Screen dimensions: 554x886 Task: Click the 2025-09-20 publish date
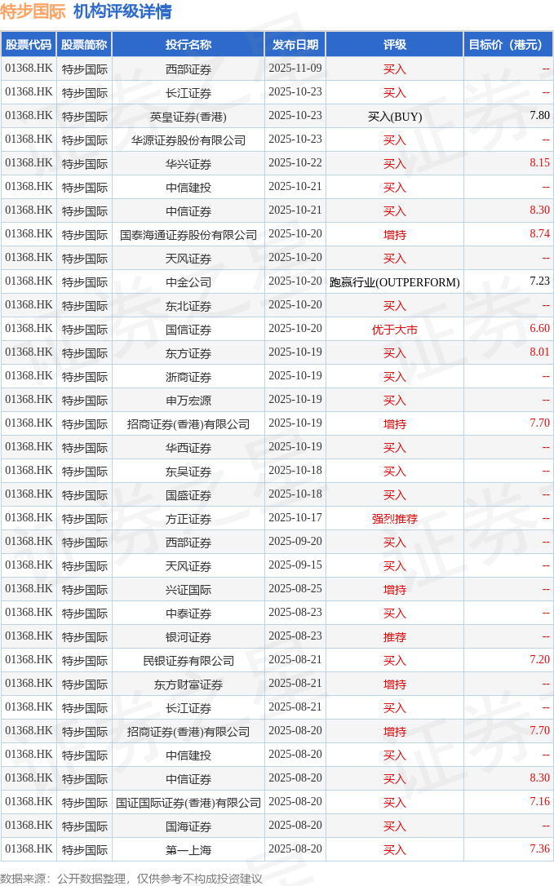coord(295,542)
